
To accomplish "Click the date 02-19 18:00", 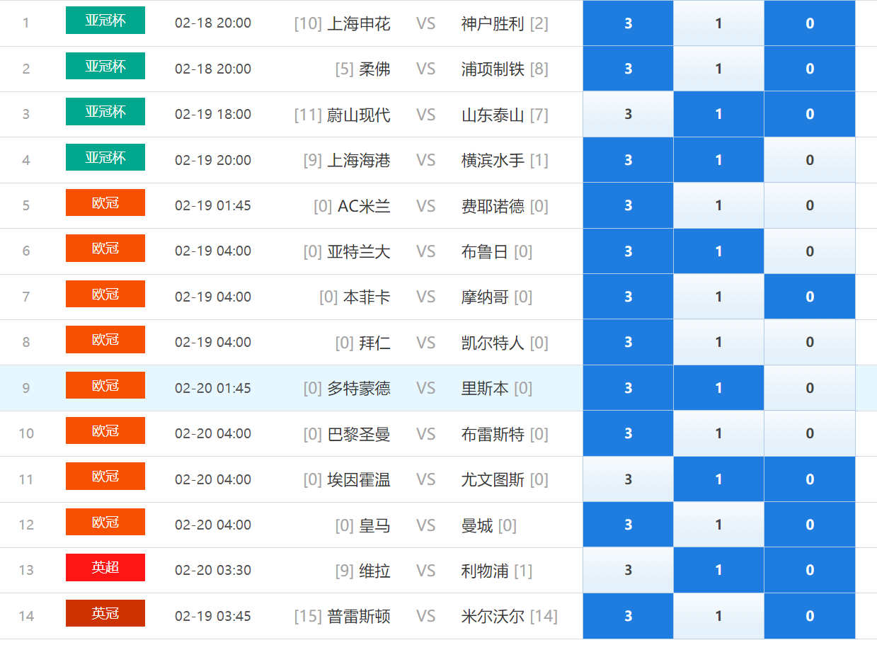I will coord(213,115).
